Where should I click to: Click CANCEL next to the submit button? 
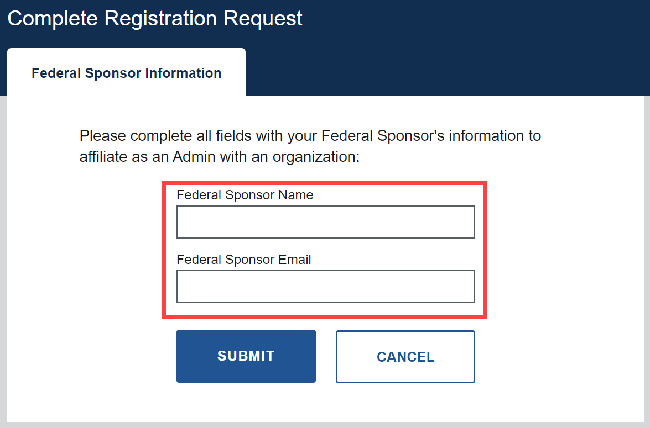[x=405, y=356]
